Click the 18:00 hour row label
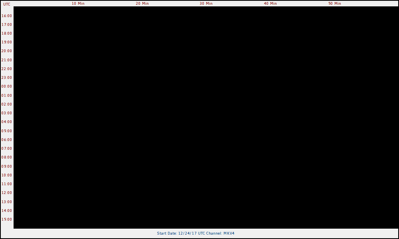The height and width of the screenshot is (239, 399). coord(7,33)
